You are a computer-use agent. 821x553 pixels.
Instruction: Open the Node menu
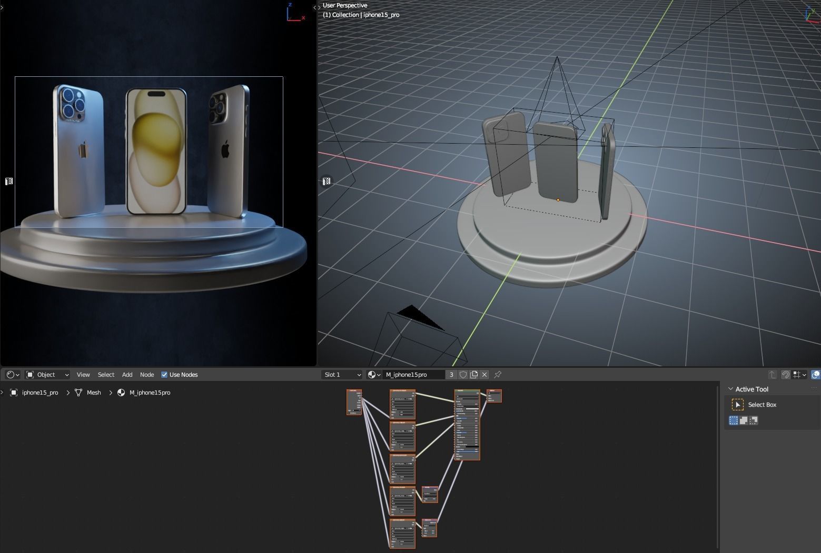coord(147,375)
